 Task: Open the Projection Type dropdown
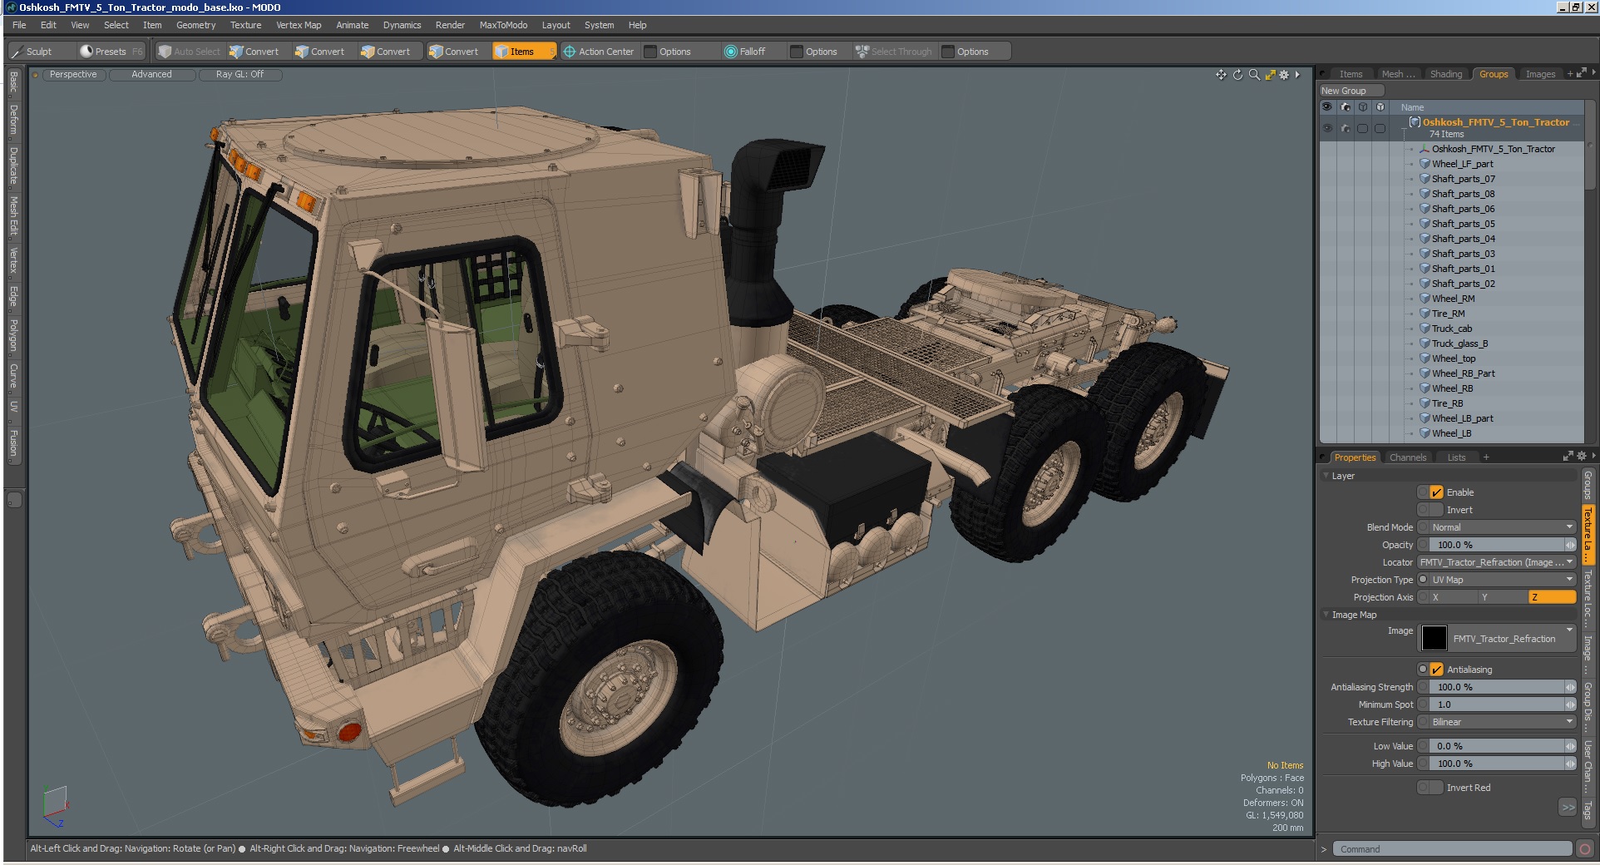click(x=1502, y=580)
